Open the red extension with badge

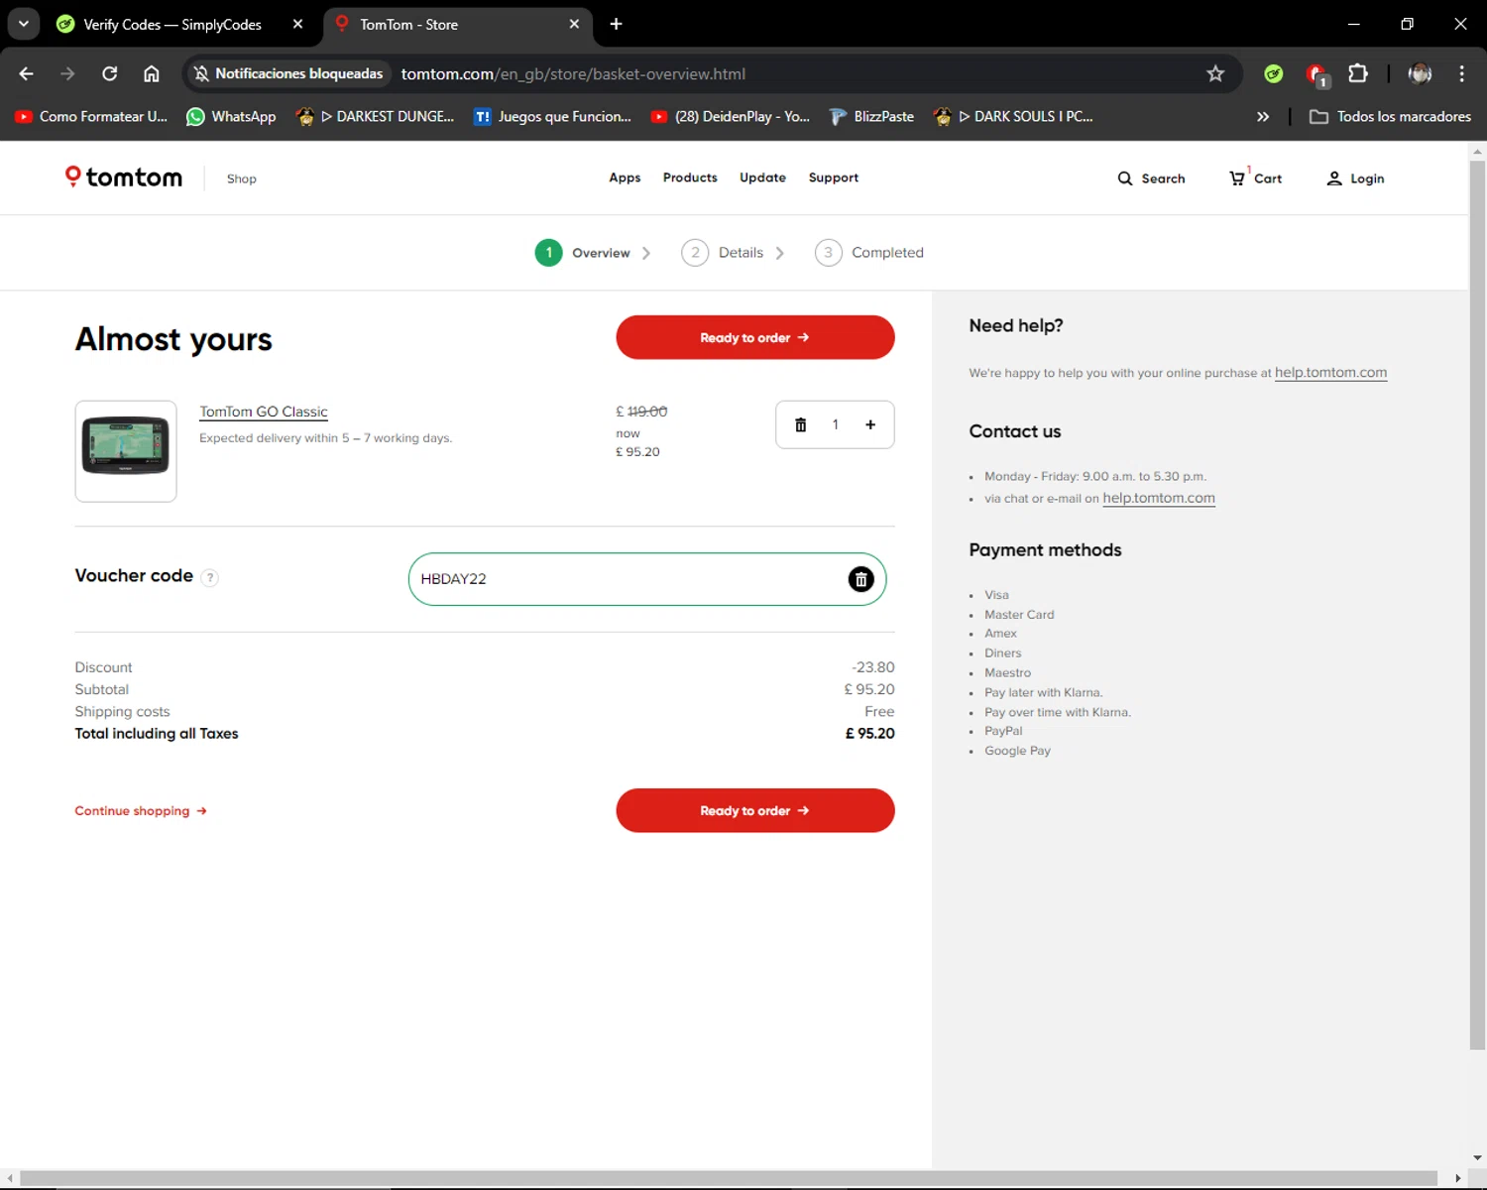point(1316,74)
